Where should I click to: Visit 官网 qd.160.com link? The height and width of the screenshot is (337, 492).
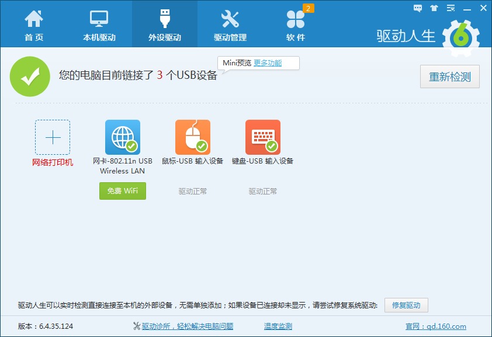click(x=436, y=326)
